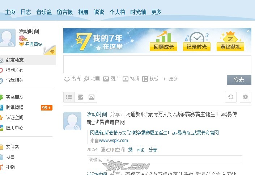Screen dimensions: 255x175
Task: Open the 主页 tab
Action: 10,12
